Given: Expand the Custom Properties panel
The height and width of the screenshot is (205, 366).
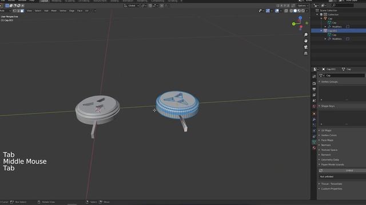Looking at the screenshot, I should [332, 188].
